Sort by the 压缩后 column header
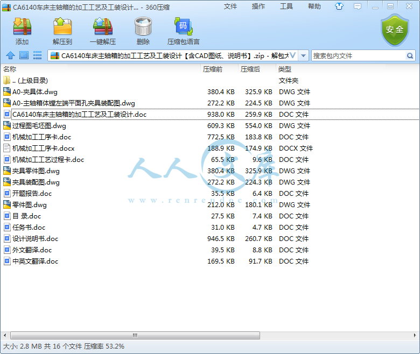The width and height of the screenshot is (420, 354). pos(257,69)
